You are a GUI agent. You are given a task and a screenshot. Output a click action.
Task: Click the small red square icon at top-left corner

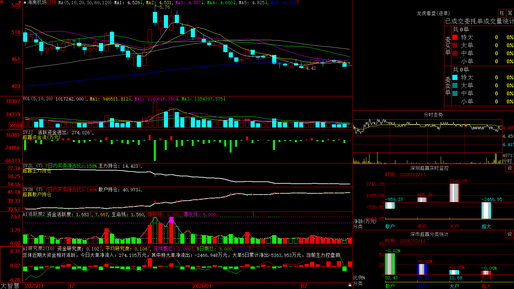tap(2, 2)
